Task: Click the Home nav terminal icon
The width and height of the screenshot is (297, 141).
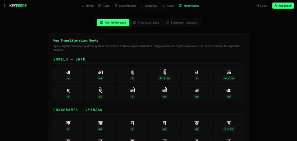Action: pyautogui.click(x=83, y=6)
